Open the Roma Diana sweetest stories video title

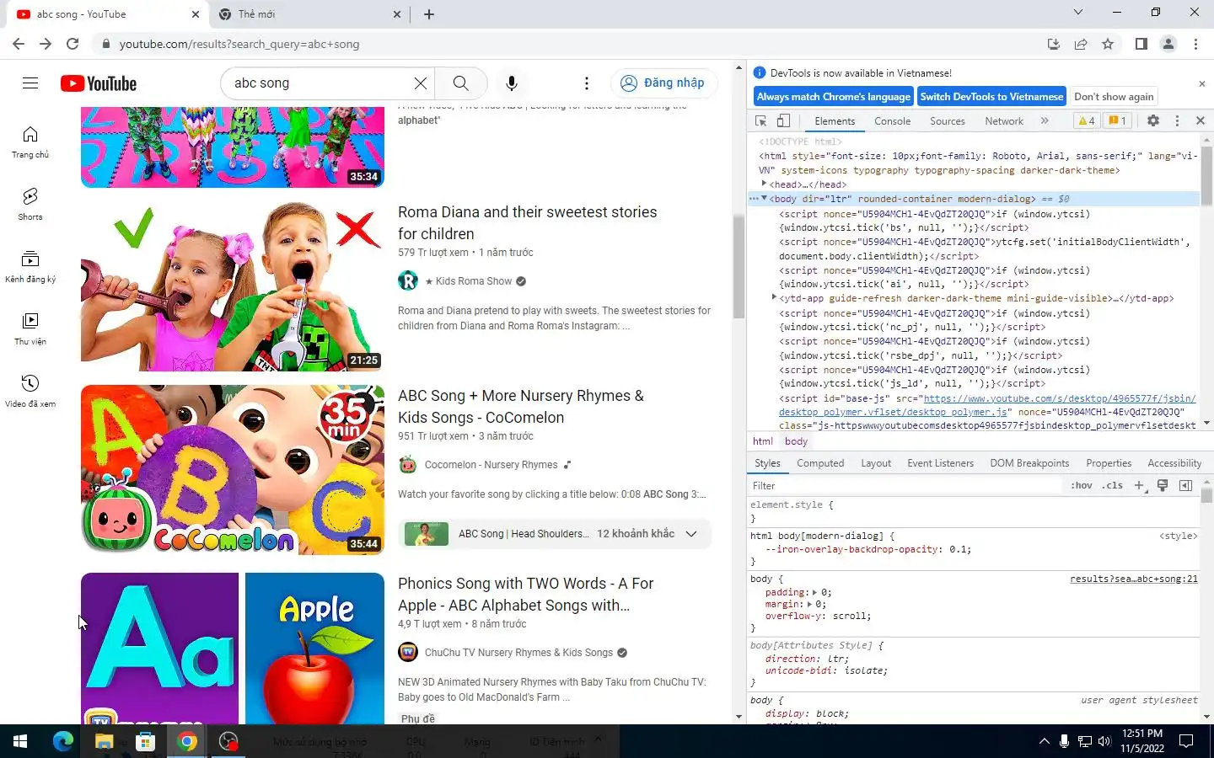coord(527,223)
